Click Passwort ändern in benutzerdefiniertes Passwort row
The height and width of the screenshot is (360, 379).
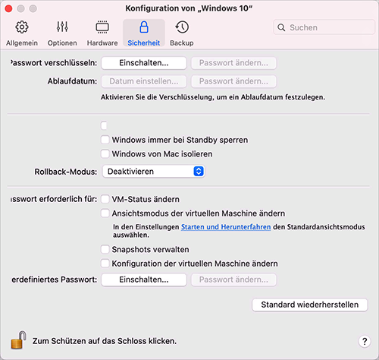(233, 279)
